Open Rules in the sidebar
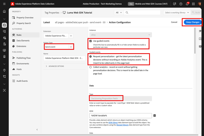This screenshot has width=204, height=136. (x=25, y=35)
